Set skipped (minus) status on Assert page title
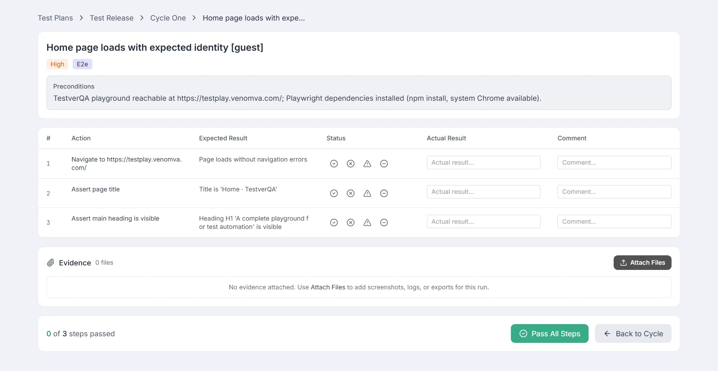 (x=384, y=193)
